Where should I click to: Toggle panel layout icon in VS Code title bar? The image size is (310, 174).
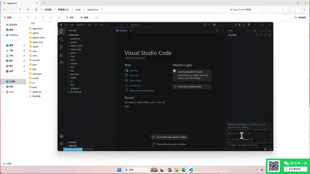pyautogui.click(x=244, y=25)
